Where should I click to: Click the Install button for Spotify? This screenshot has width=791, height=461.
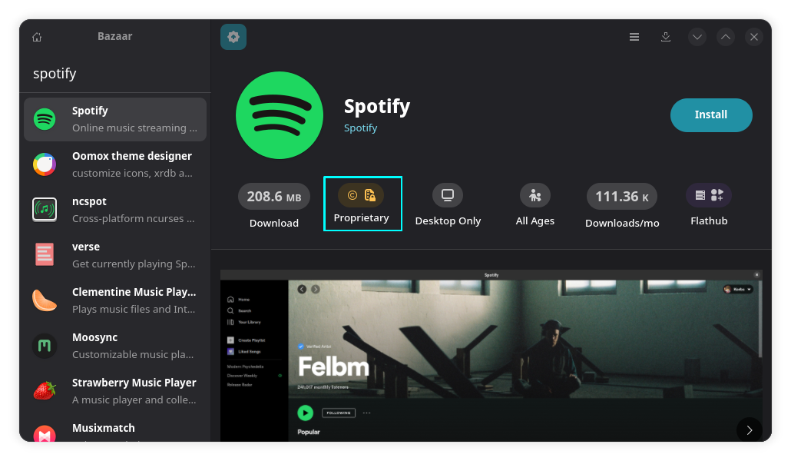click(710, 114)
